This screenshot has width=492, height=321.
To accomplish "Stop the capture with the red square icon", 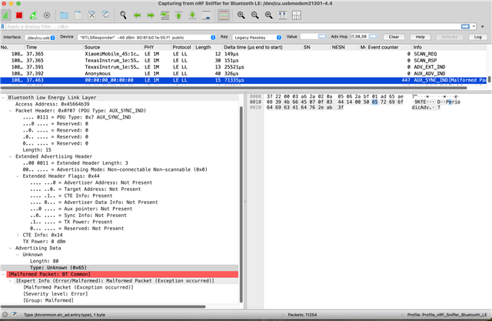I will click(x=19, y=15).
